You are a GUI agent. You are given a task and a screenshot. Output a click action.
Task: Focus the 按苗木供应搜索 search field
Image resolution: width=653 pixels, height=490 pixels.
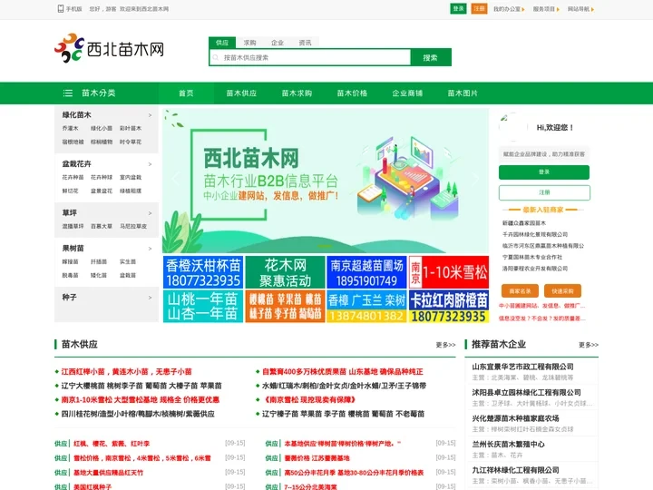pos(310,57)
